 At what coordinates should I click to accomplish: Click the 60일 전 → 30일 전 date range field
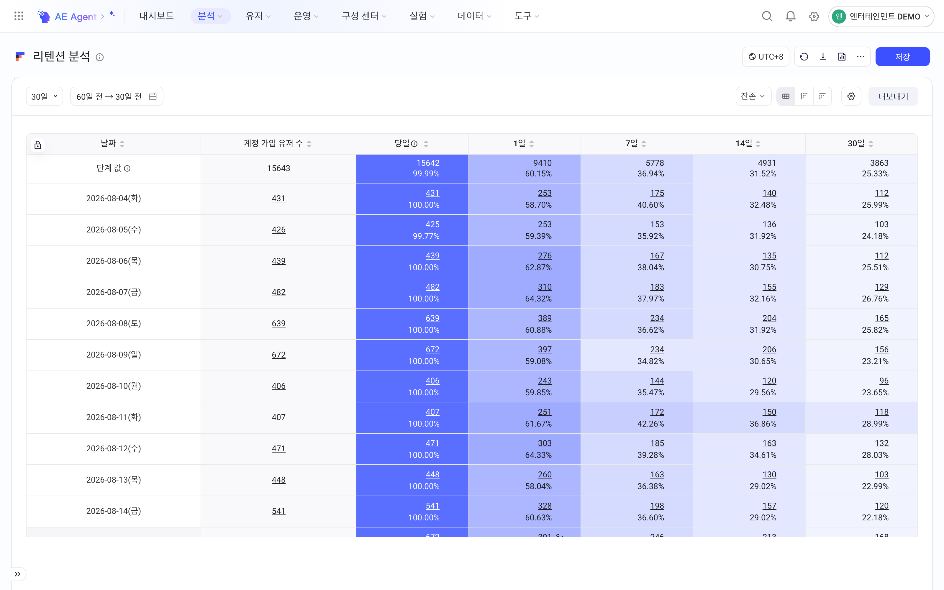pos(117,96)
